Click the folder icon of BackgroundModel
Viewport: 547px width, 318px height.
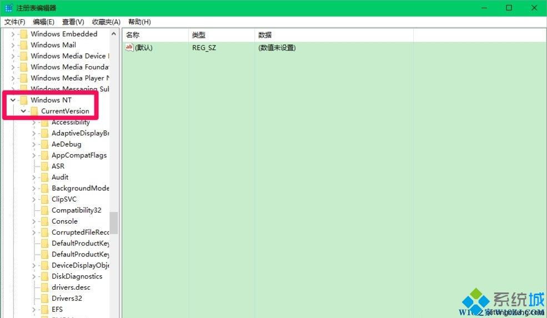pyautogui.click(x=44, y=188)
